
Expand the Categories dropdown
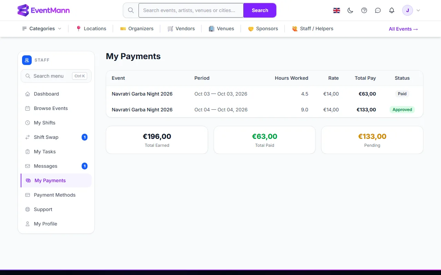pyautogui.click(x=42, y=29)
